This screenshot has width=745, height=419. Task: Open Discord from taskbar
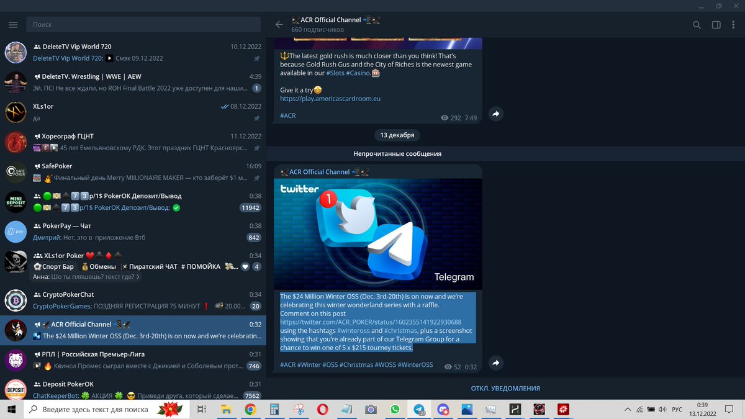click(443, 410)
